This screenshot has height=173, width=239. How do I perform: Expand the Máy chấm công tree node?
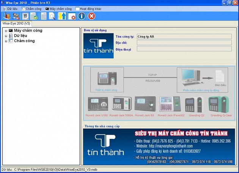pyautogui.click(x=6, y=31)
